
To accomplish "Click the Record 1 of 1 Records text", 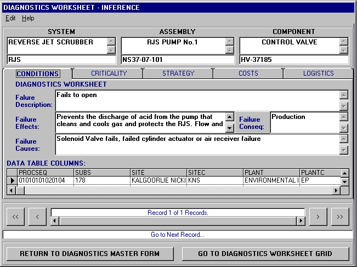I will [178, 213].
